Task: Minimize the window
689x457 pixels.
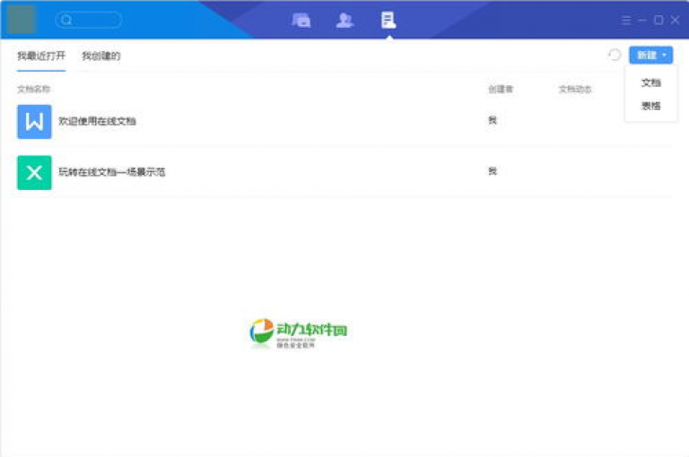Action: 642,21
